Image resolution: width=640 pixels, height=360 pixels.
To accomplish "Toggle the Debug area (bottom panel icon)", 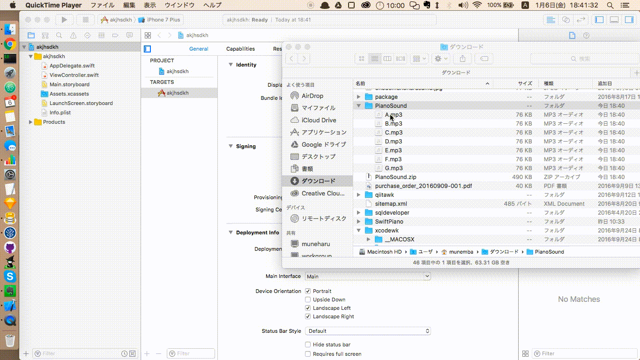I will [x=614, y=20].
